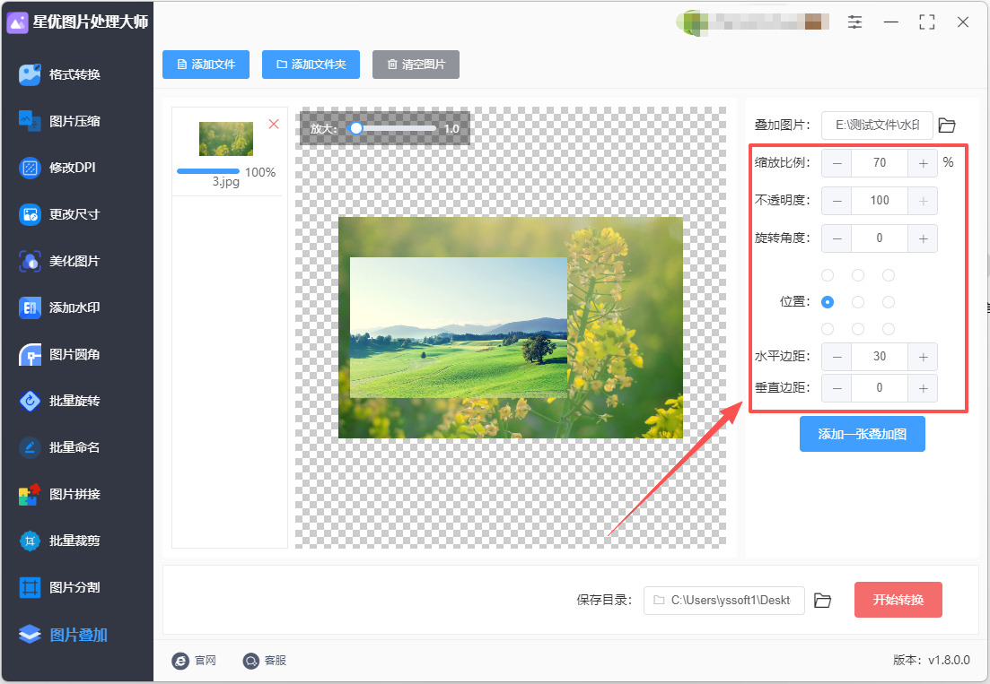Select middle-left position radio button
Image resolution: width=990 pixels, height=684 pixels.
click(x=828, y=302)
